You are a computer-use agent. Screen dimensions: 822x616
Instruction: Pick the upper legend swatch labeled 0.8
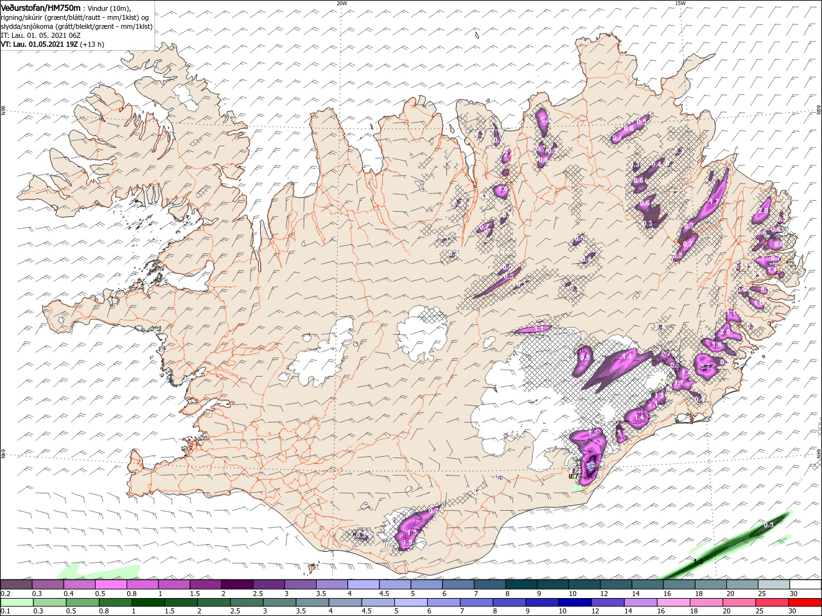coord(142,585)
